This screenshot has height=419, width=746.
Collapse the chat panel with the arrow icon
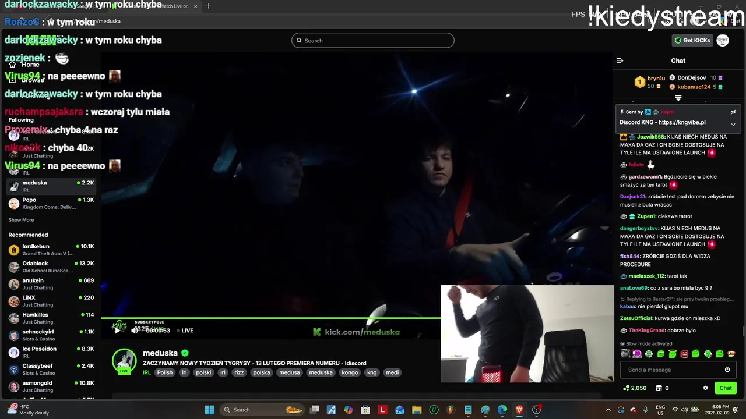click(620, 61)
